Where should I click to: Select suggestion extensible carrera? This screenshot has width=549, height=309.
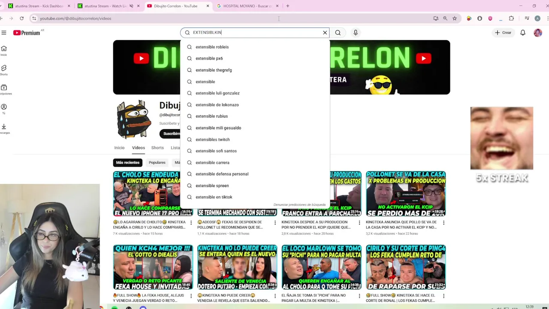(x=255, y=163)
